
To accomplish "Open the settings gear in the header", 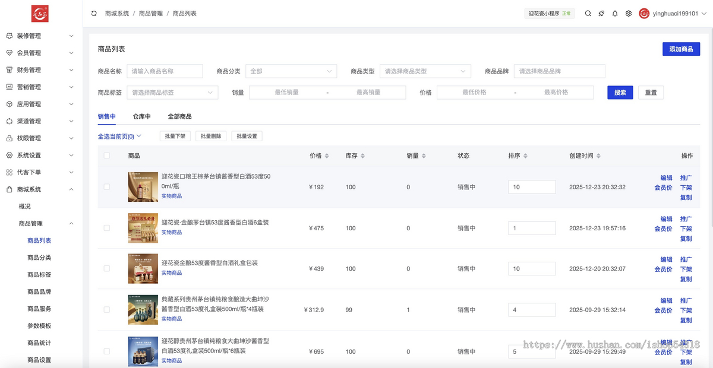I will [629, 13].
